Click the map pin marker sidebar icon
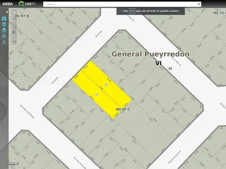Screen dimensions: 226x169 point(4,36)
